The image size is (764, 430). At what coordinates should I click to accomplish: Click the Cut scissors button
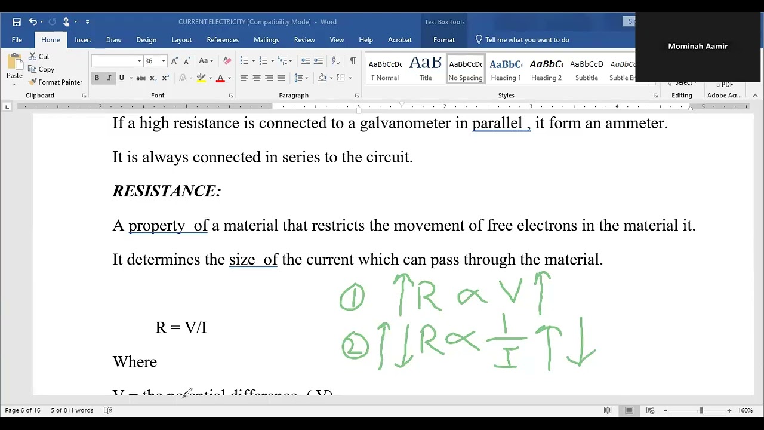point(39,57)
